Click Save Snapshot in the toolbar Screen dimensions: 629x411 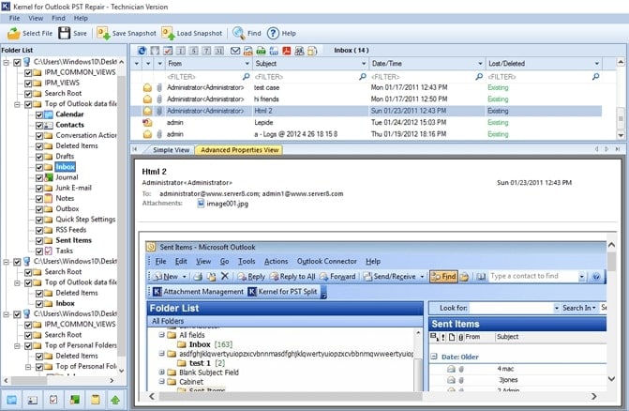[x=127, y=34]
